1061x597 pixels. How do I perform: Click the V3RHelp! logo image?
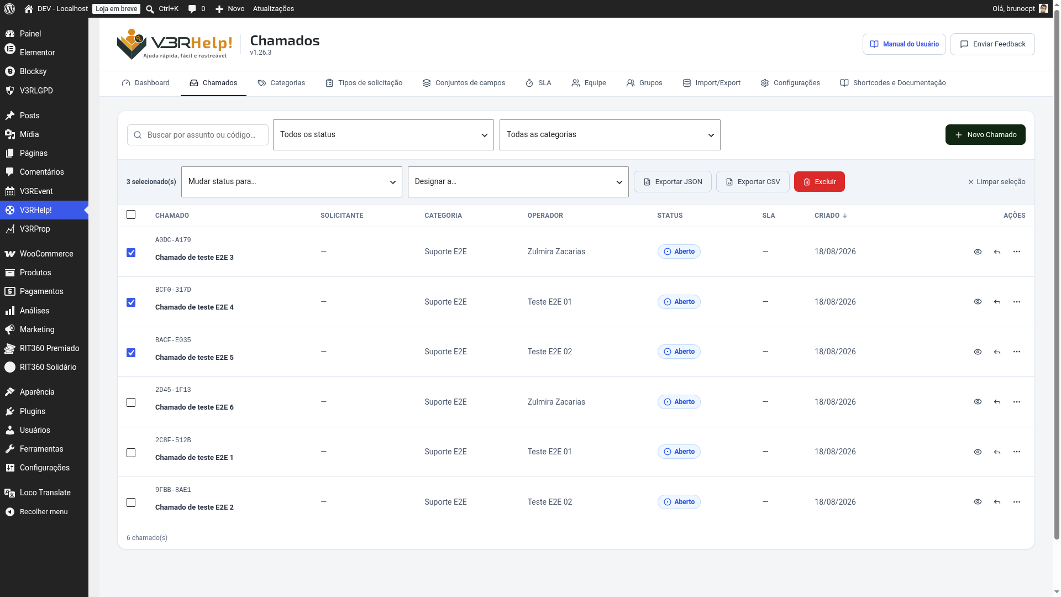point(175,44)
